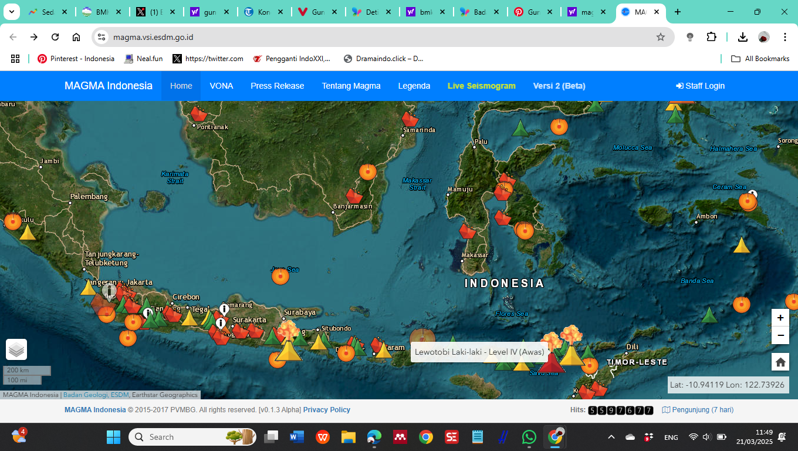Follow the Badan Geologi attribution link
Viewport: 798px width, 451px height.
pos(86,395)
